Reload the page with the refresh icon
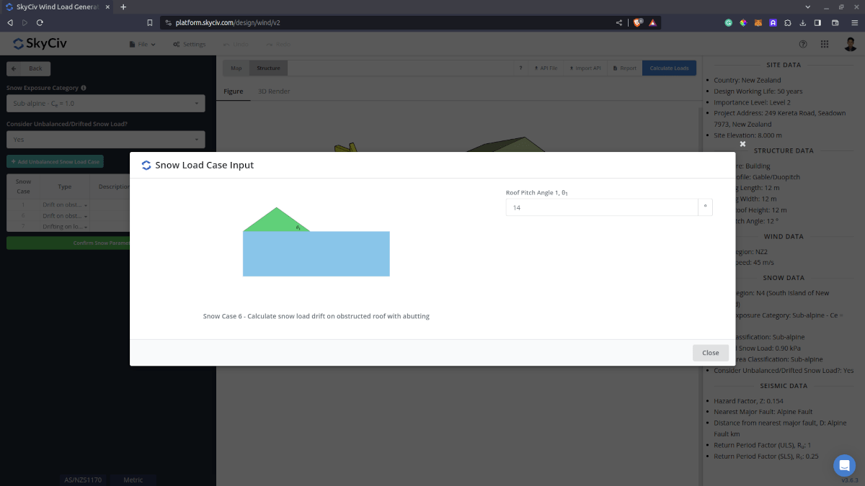865x486 pixels. point(40,22)
